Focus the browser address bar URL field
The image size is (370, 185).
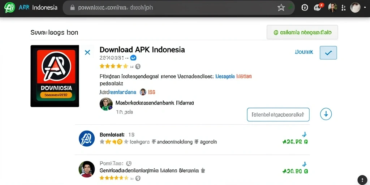[x=178, y=8]
